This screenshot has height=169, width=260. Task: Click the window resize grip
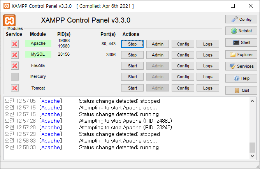tap(258, 166)
